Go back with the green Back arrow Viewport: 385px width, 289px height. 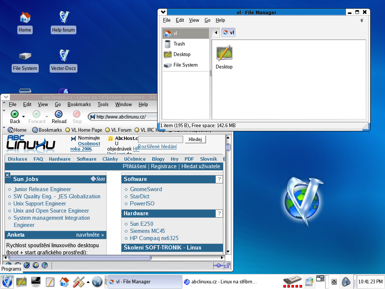click(x=15, y=114)
